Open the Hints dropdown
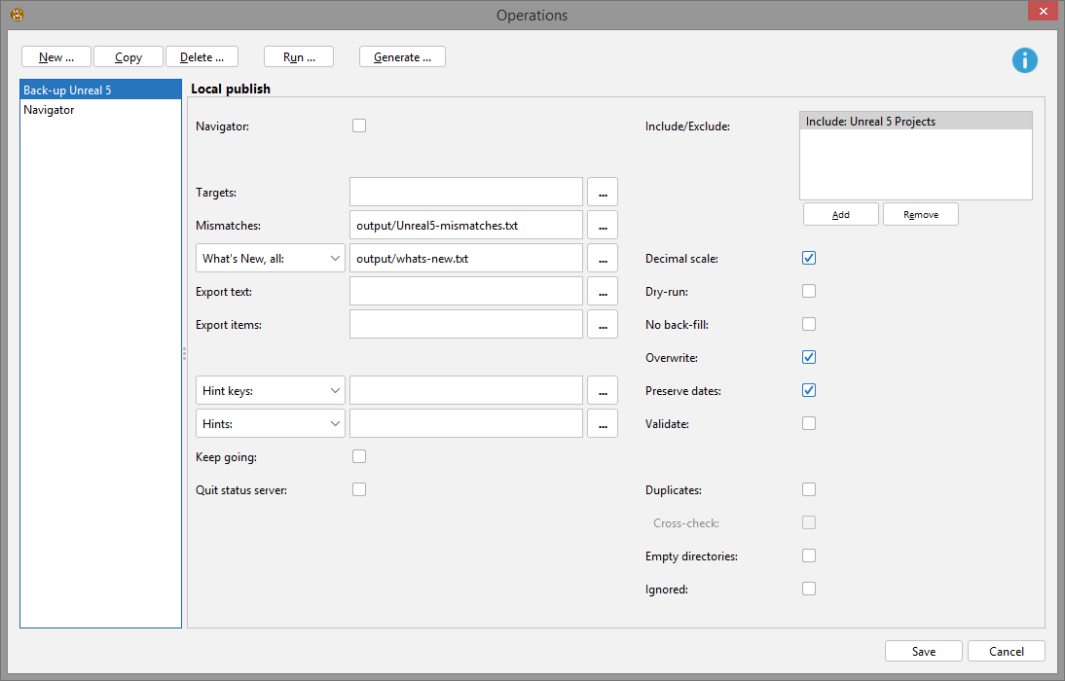This screenshot has width=1065, height=681. tap(271, 423)
